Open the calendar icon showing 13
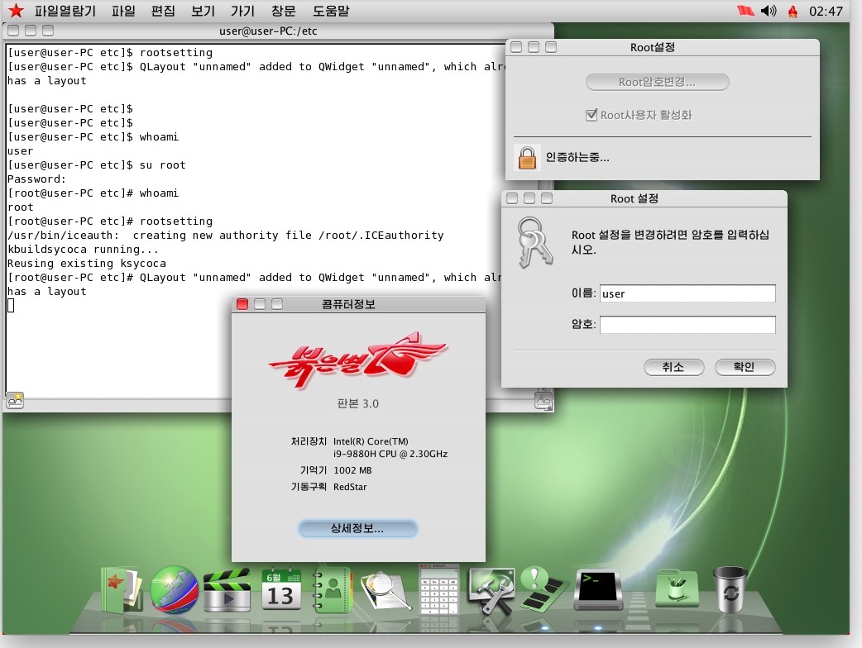 tap(281, 590)
